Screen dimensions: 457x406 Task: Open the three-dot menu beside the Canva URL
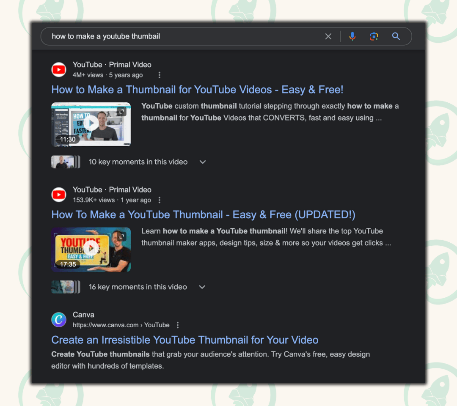pos(178,325)
